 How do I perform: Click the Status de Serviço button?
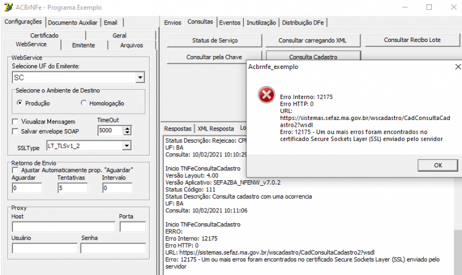(215, 41)
